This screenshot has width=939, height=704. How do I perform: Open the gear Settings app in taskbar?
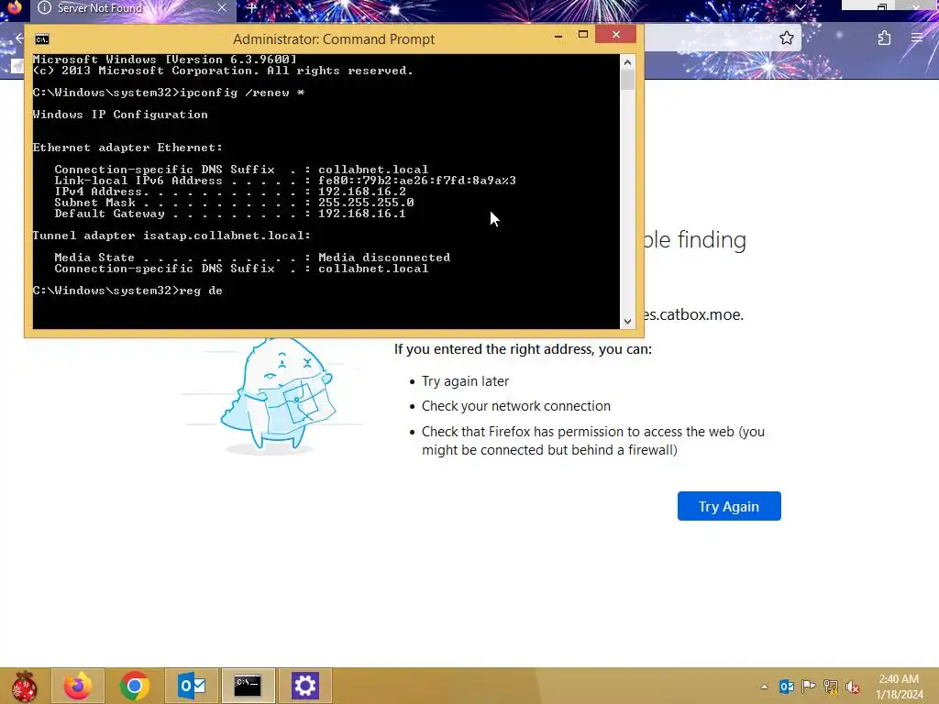(304, 686)
